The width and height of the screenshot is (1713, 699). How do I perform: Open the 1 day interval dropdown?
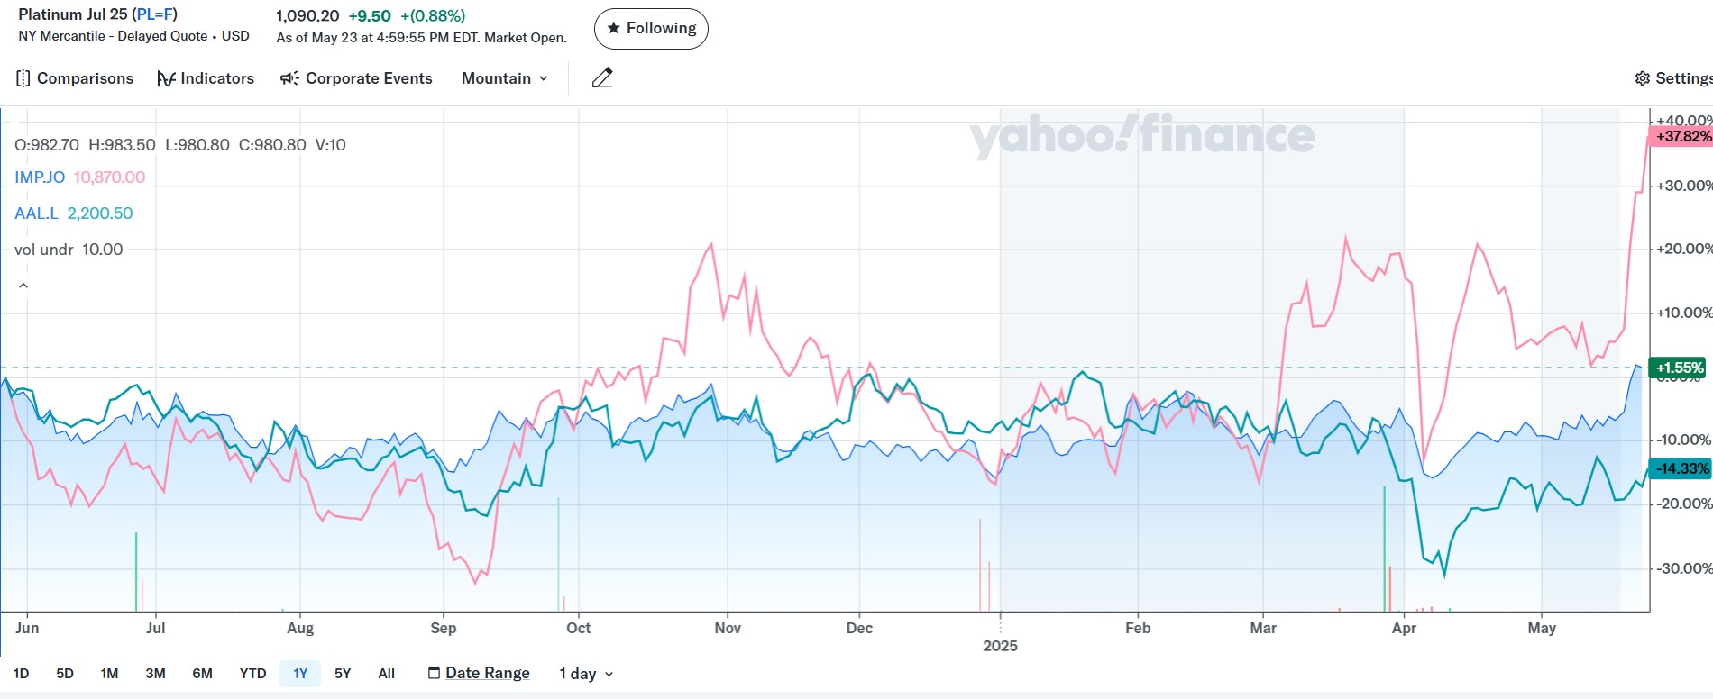[586, 674]
